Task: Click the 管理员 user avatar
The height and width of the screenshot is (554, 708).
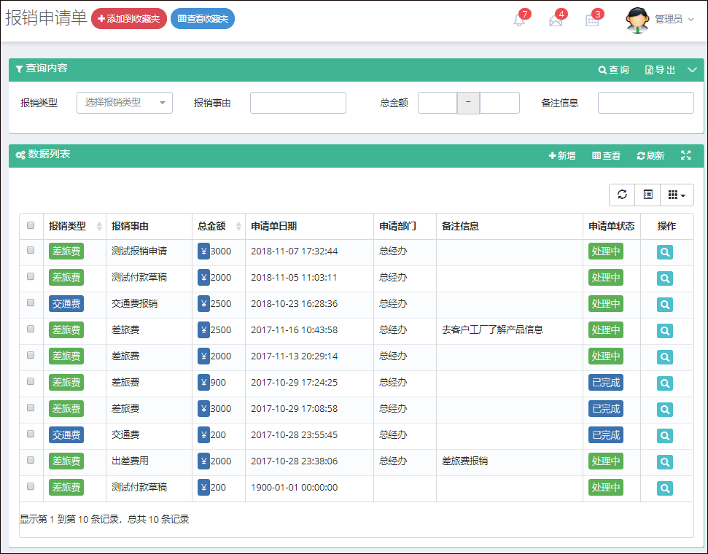Action: [x=637, y=20]
